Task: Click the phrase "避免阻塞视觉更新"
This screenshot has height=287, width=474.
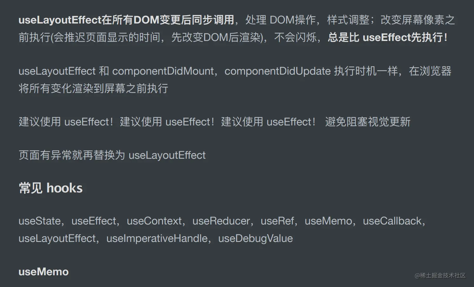Action: [368, 122]
